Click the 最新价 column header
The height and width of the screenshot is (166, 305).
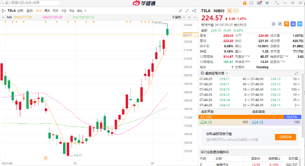pos(256,158)
